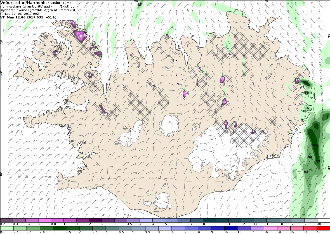Click the royal blue swatch from 8 to 9 on the green scale
This screenshot has height=234, width=330.
coord(204,228)
